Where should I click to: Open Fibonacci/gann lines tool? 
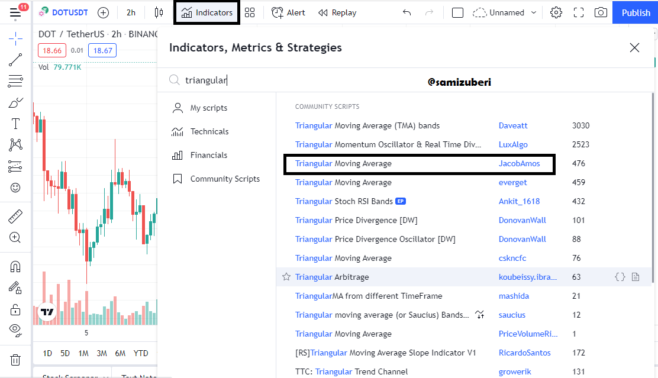(15, 81)
